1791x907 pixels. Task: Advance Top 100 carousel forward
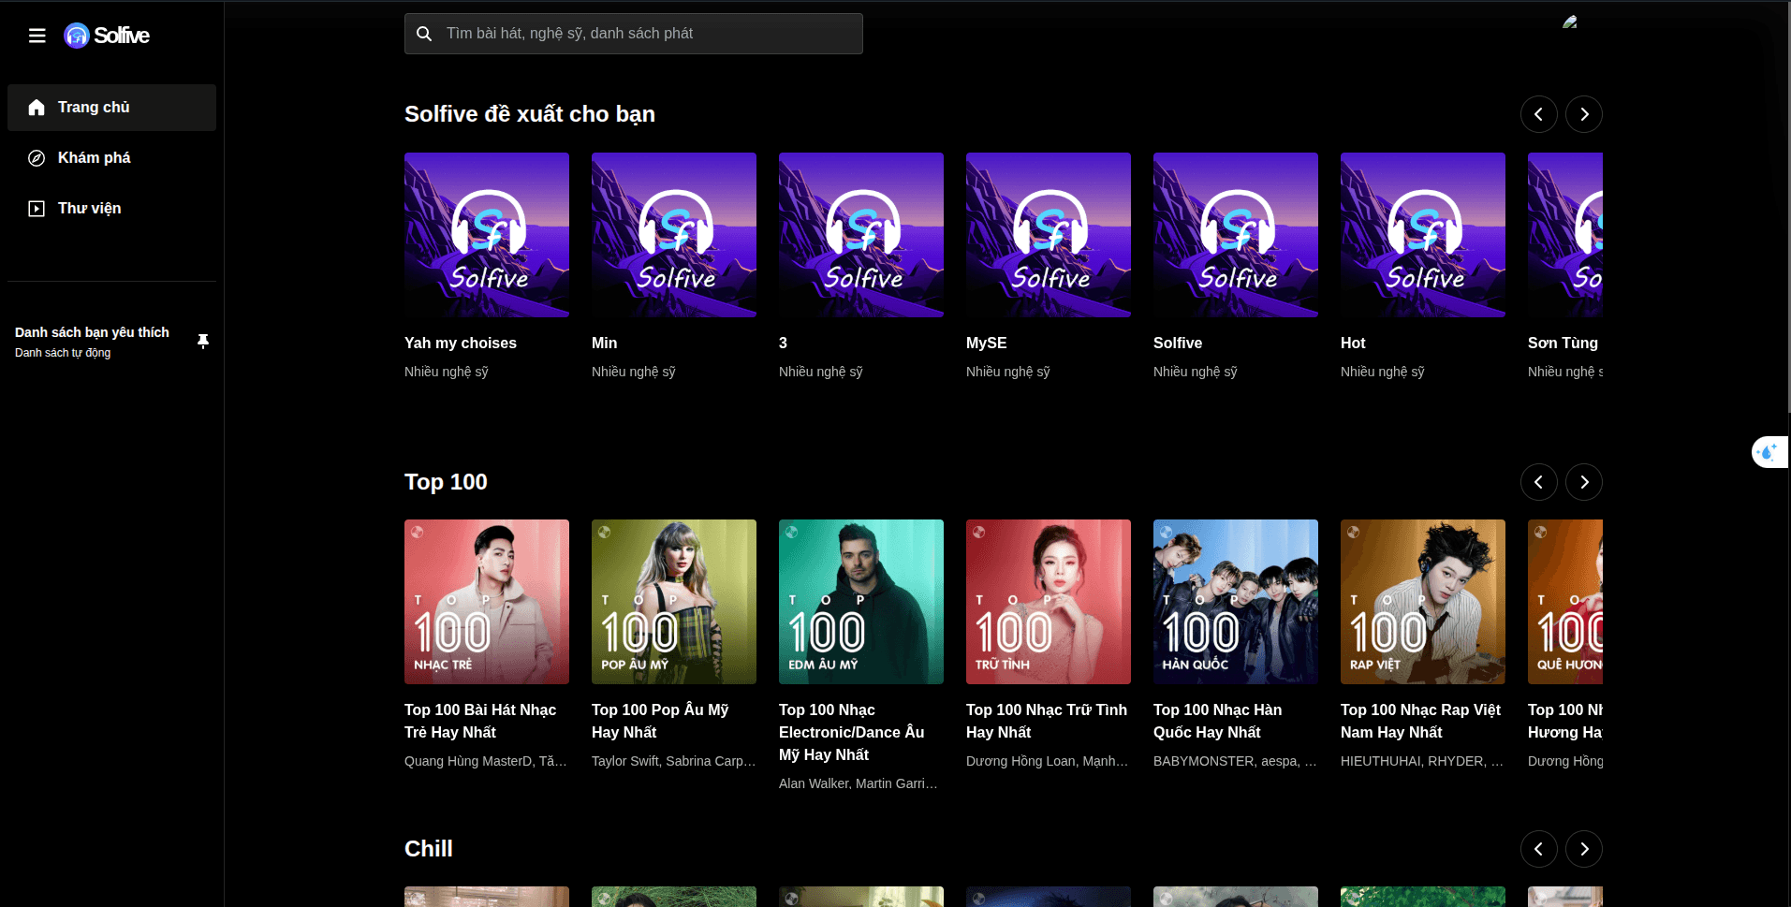(1584, 482)
